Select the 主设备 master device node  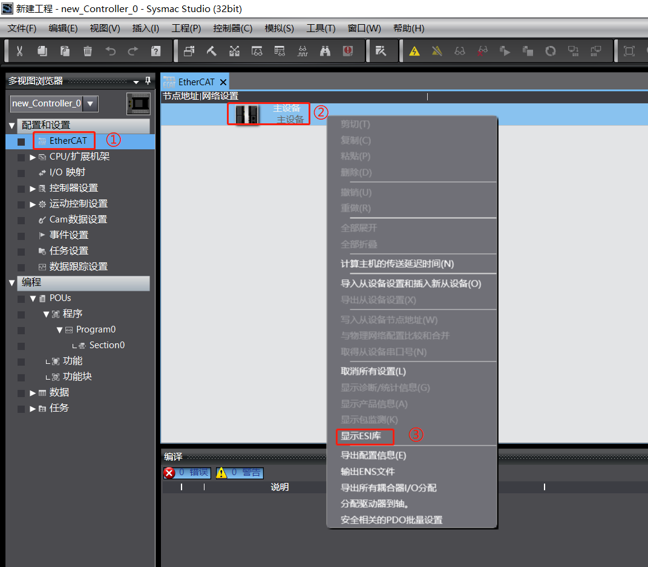pos(269,114)
